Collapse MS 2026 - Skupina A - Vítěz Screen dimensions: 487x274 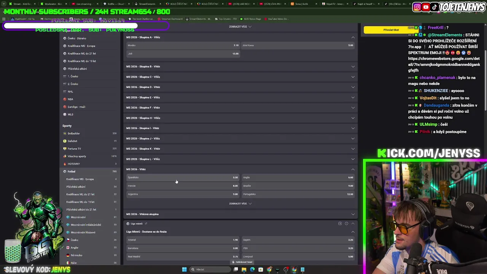click(353, 37)
